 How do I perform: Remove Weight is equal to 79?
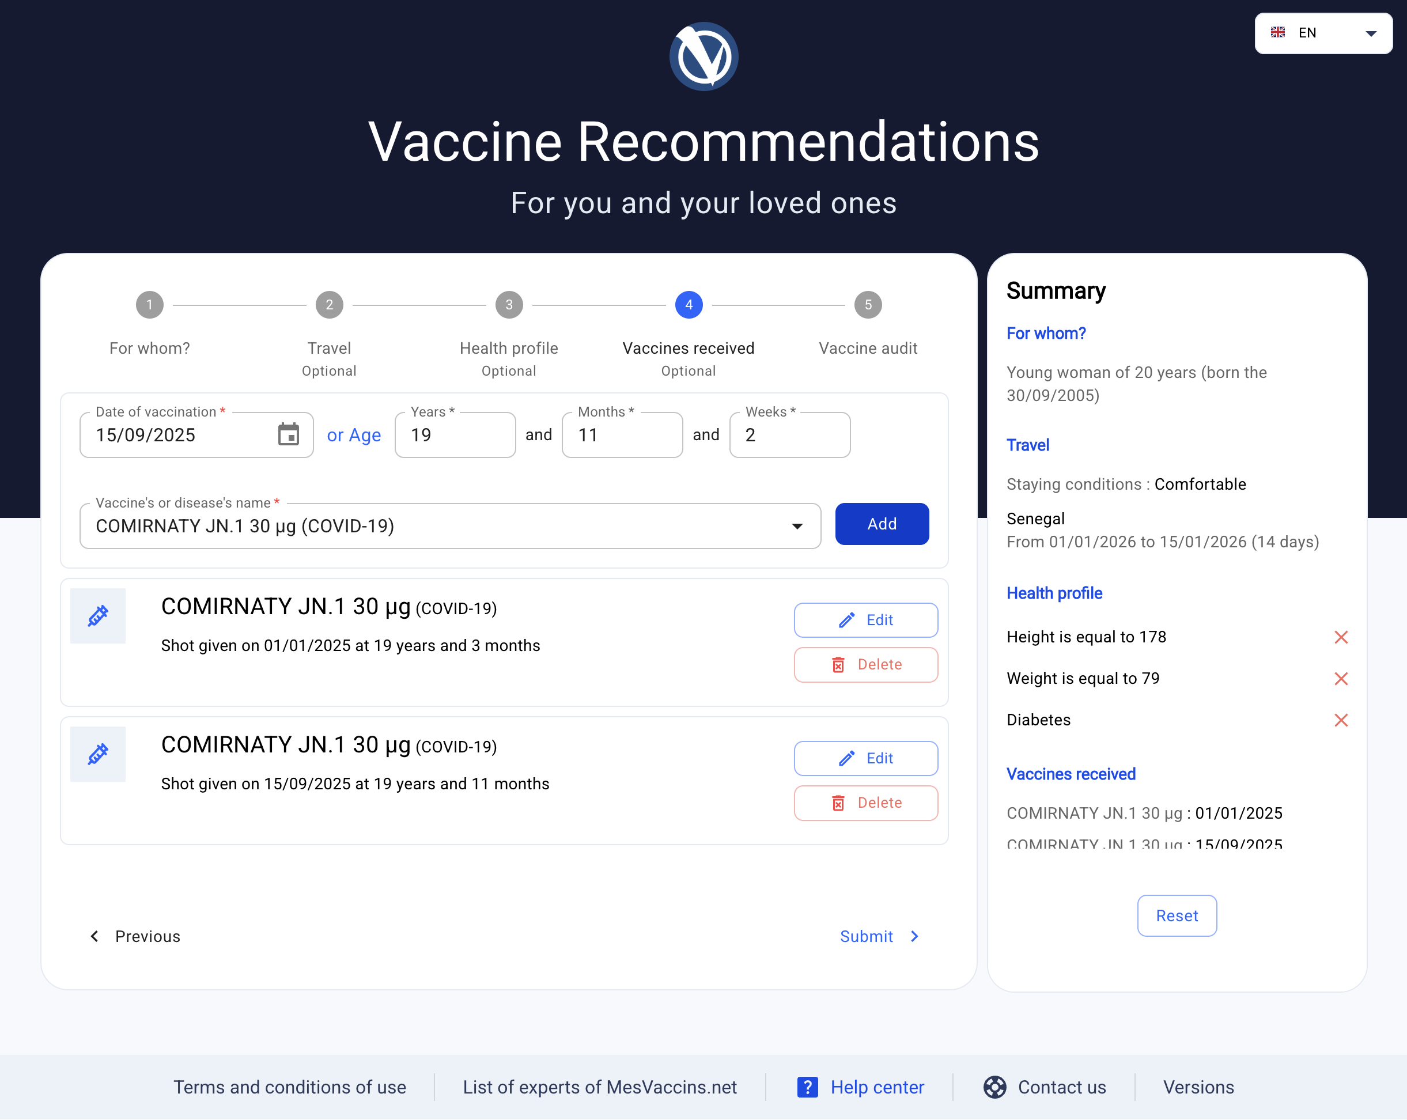click(x=1341, y=679)
